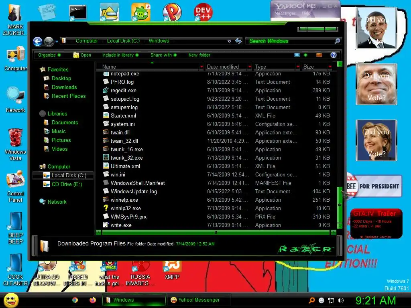Screen dimensions: 411x308
Task: Select Videos library in the navigation pane
Action: [x=59, y=149]
